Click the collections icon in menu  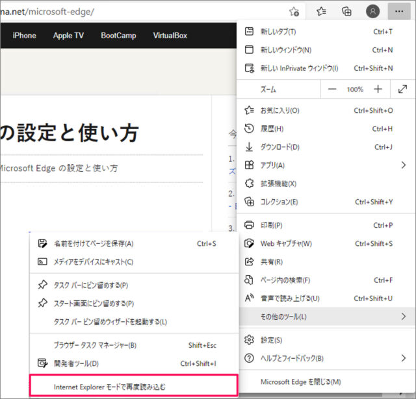pyautogui.click(x=249, y=202)
